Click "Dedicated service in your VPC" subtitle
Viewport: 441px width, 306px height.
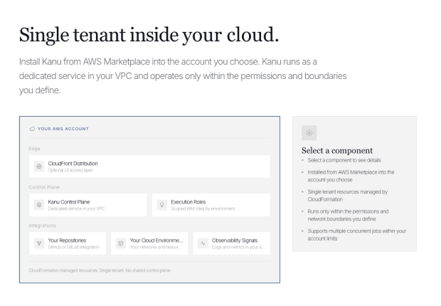pos(76,209)
